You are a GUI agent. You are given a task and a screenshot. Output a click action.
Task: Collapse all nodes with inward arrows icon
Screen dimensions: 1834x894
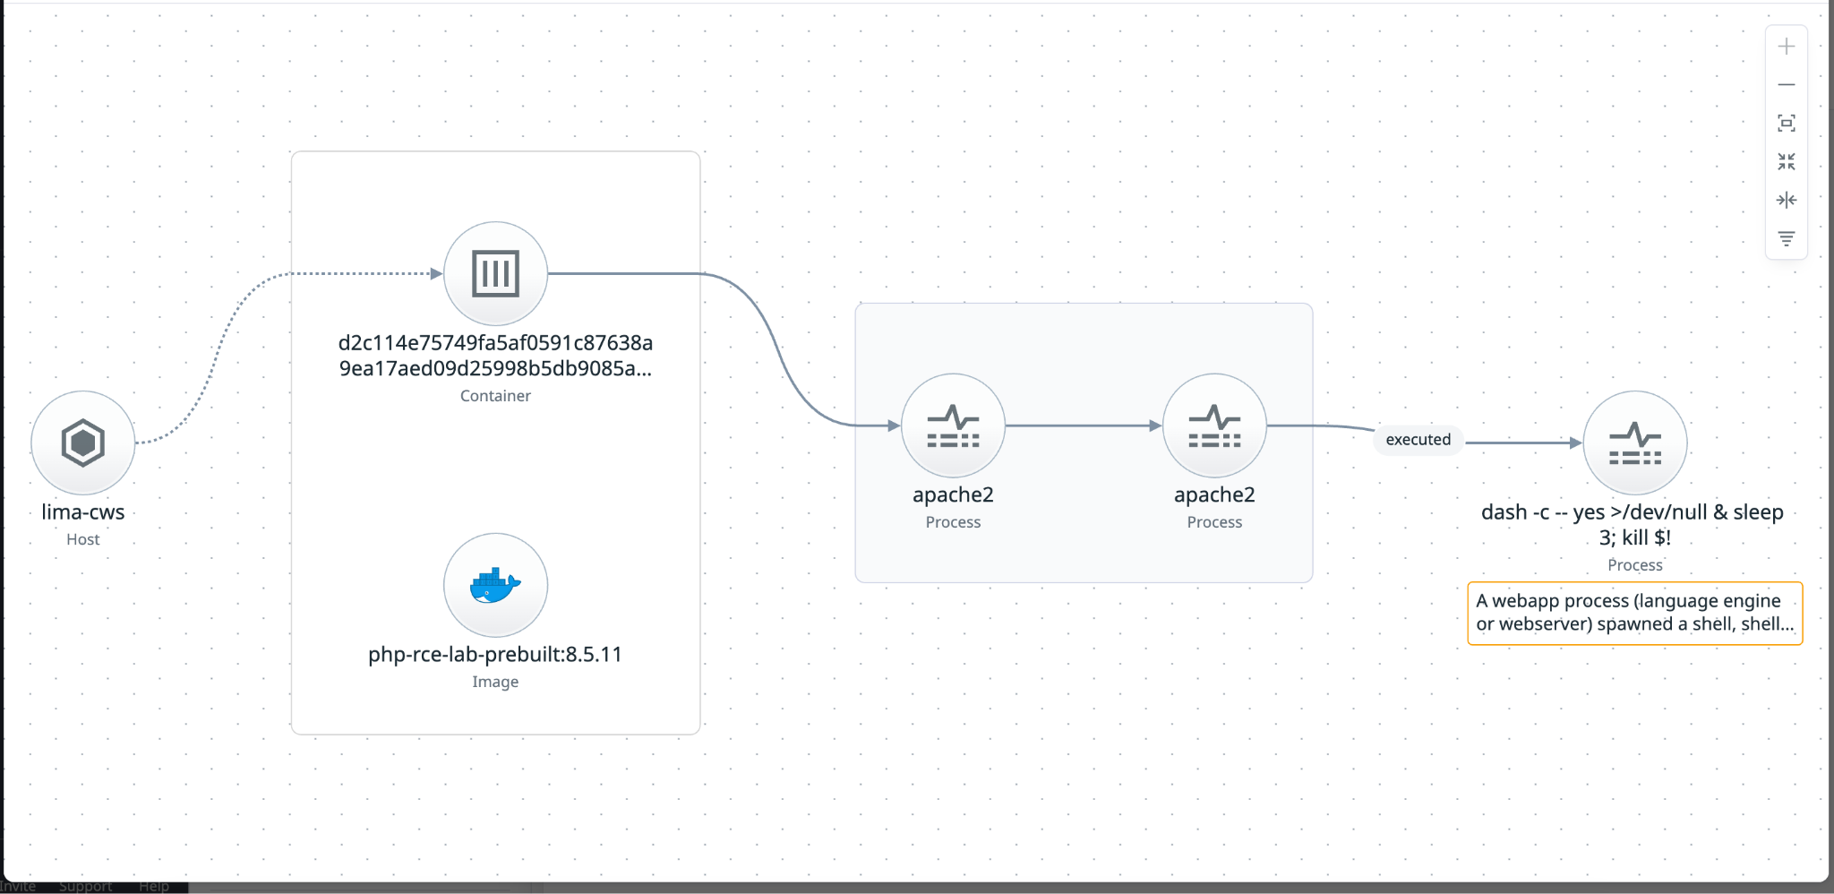point(1786,162)
